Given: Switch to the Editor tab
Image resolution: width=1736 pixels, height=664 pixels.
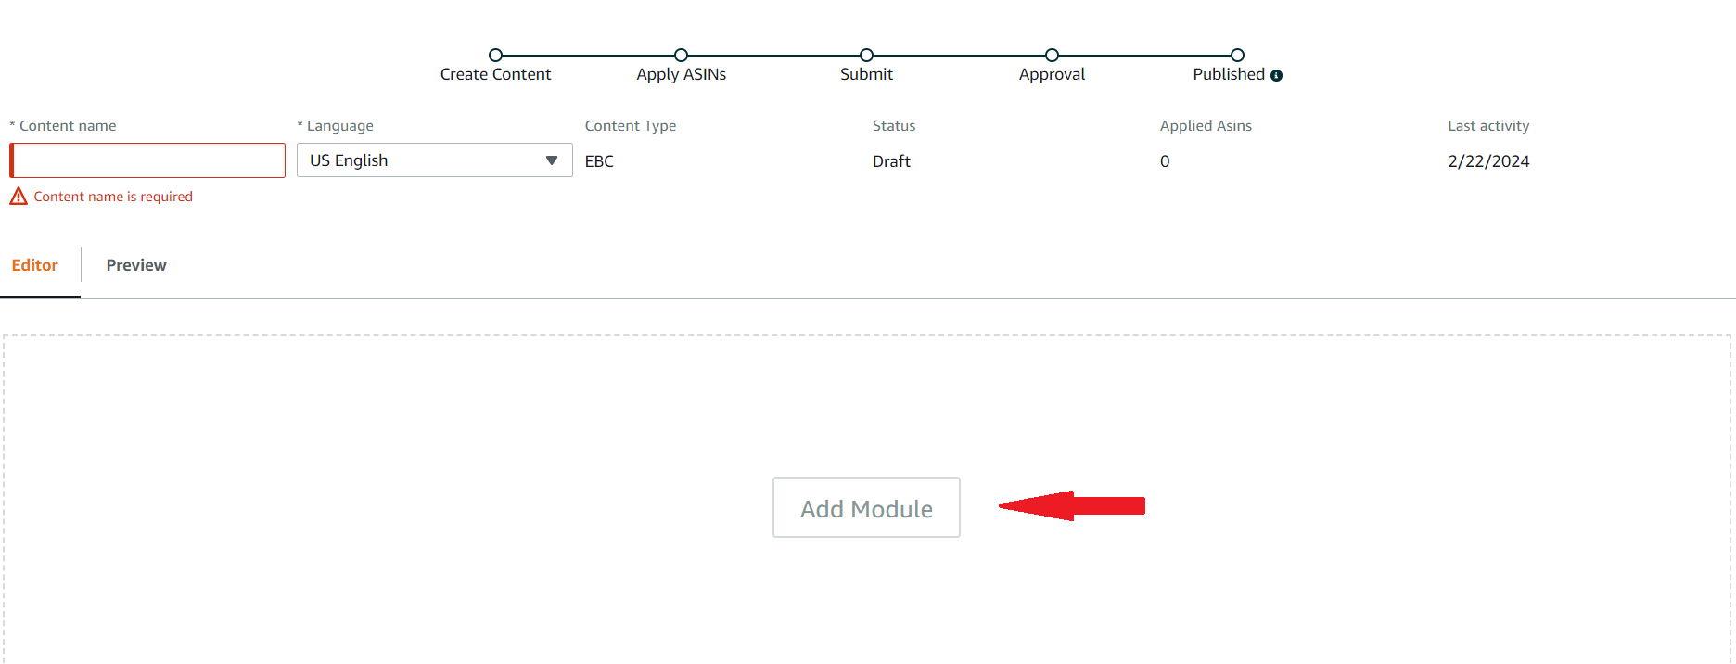Looking at the screenshot, I should click(34, 265).
